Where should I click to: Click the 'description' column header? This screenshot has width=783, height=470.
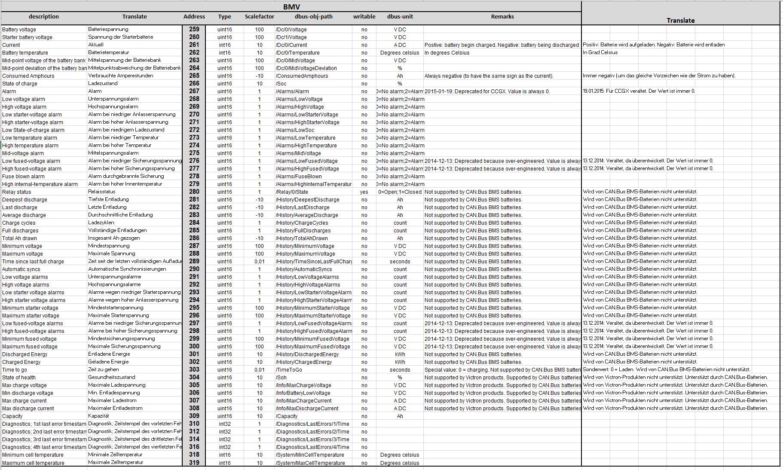(44, 17)
